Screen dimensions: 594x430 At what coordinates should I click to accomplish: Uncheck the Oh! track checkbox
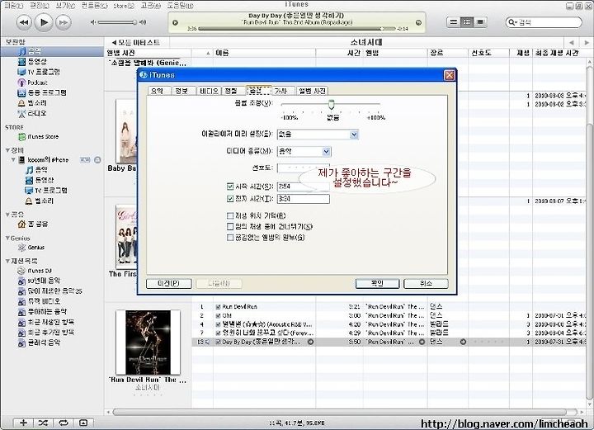coord(218,315)
